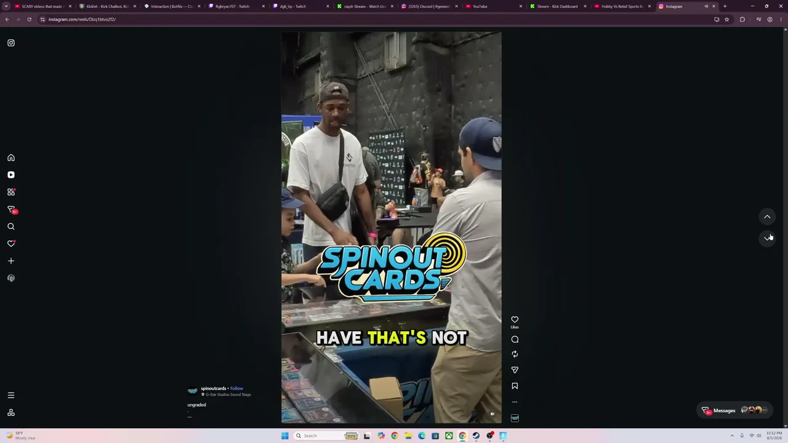Reload the Instagram page
The height and width of the screenshot is (443, 788).
[x=29, y=19]
